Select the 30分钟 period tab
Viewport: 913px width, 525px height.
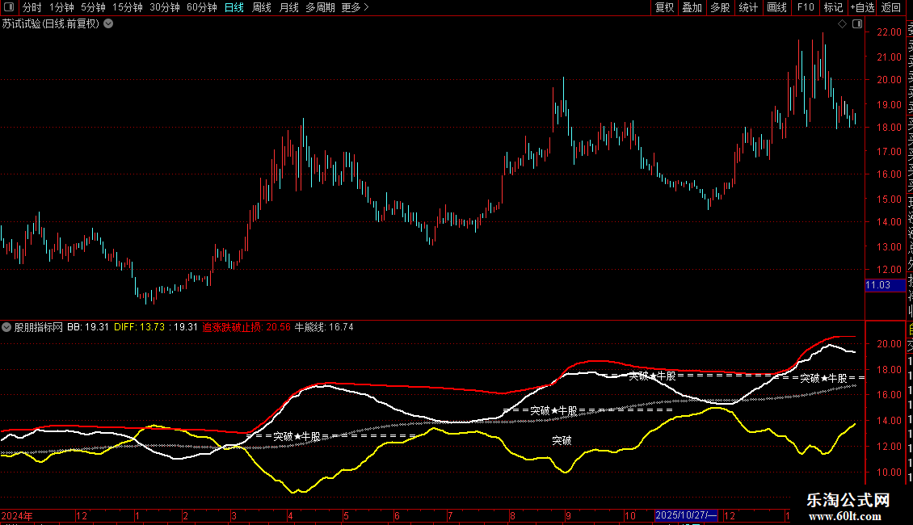coord(165,7)
